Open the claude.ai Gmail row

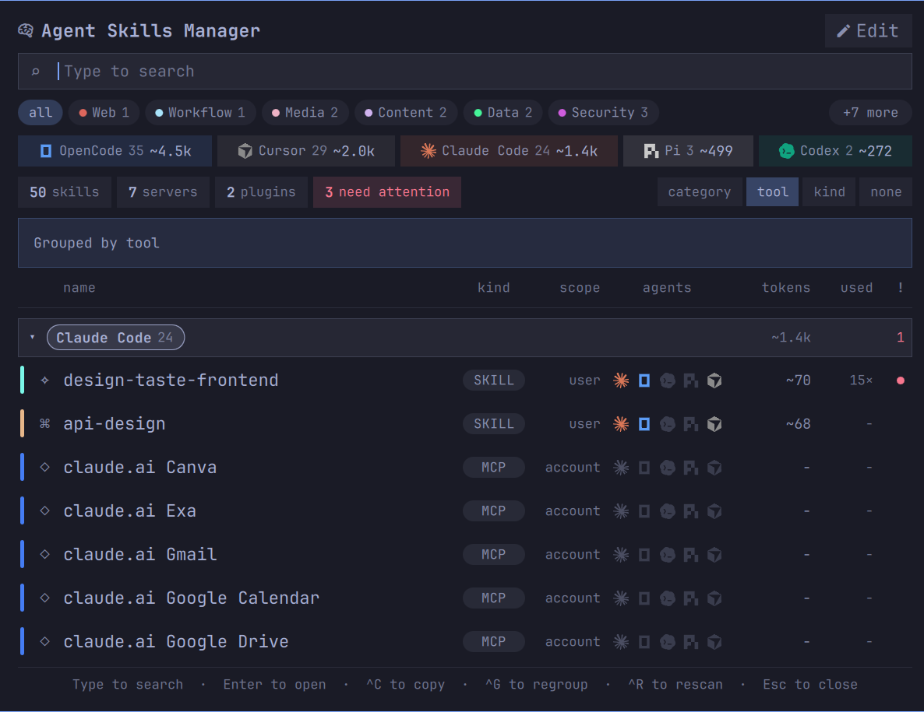click(465, 554)
